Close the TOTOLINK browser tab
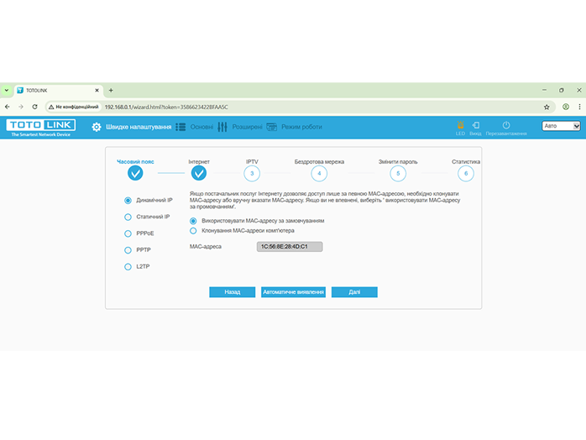Screen dimensions: 586x440 (97, 91)
